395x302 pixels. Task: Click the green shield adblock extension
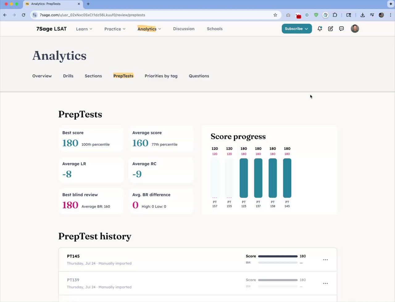click(x=316, y=15)
